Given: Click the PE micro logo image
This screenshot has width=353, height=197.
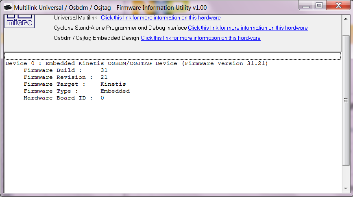Looking at the screenshot, I should point(20,22).
